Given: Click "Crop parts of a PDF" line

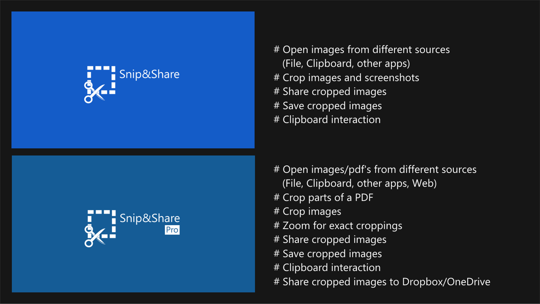Looking at the screenshot, I should (x=324, y=197).
